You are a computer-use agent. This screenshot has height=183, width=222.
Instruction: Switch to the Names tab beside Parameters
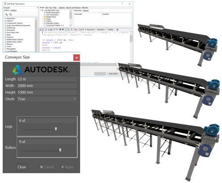coord(86,11)
